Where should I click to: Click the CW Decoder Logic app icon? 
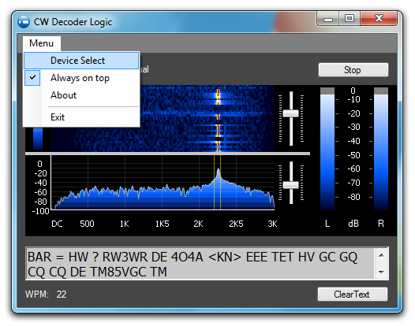click(x=24, y=22)
